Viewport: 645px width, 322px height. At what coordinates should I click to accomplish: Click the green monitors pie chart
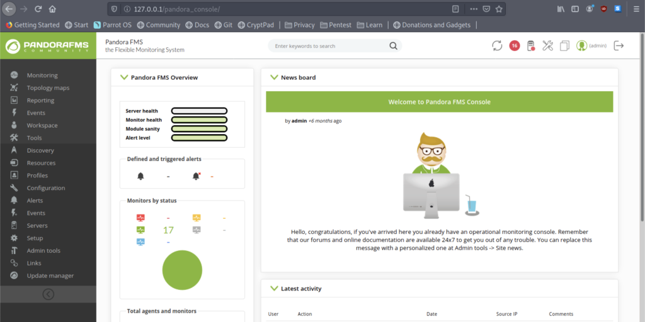tap(182, 270)
